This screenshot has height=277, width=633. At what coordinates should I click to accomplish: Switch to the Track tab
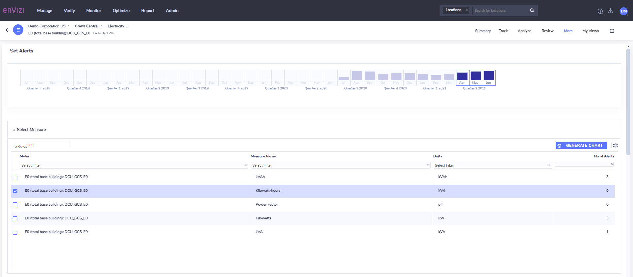click(503, 31)
